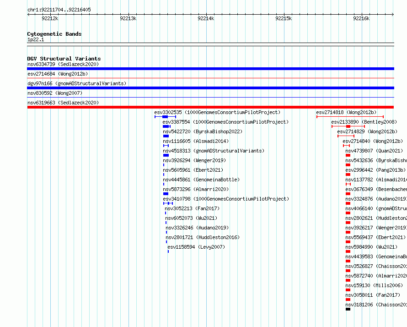The width and height of the screenshot is (407, 327).
Task: Select nsv4518313 (gnomADStructuralVariants) label
Action: point(214,151)
